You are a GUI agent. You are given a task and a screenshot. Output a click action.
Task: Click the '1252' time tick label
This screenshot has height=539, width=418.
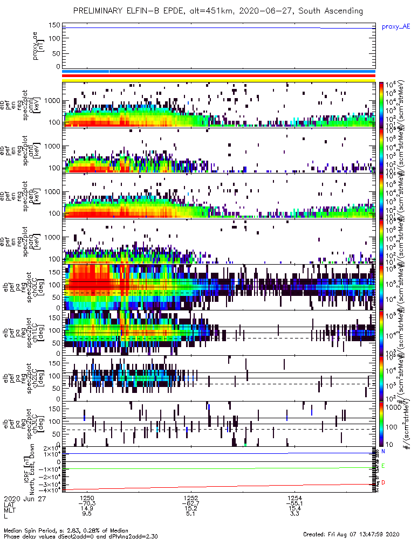coord(191,498)
